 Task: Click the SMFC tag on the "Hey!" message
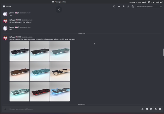pos(18,37)
